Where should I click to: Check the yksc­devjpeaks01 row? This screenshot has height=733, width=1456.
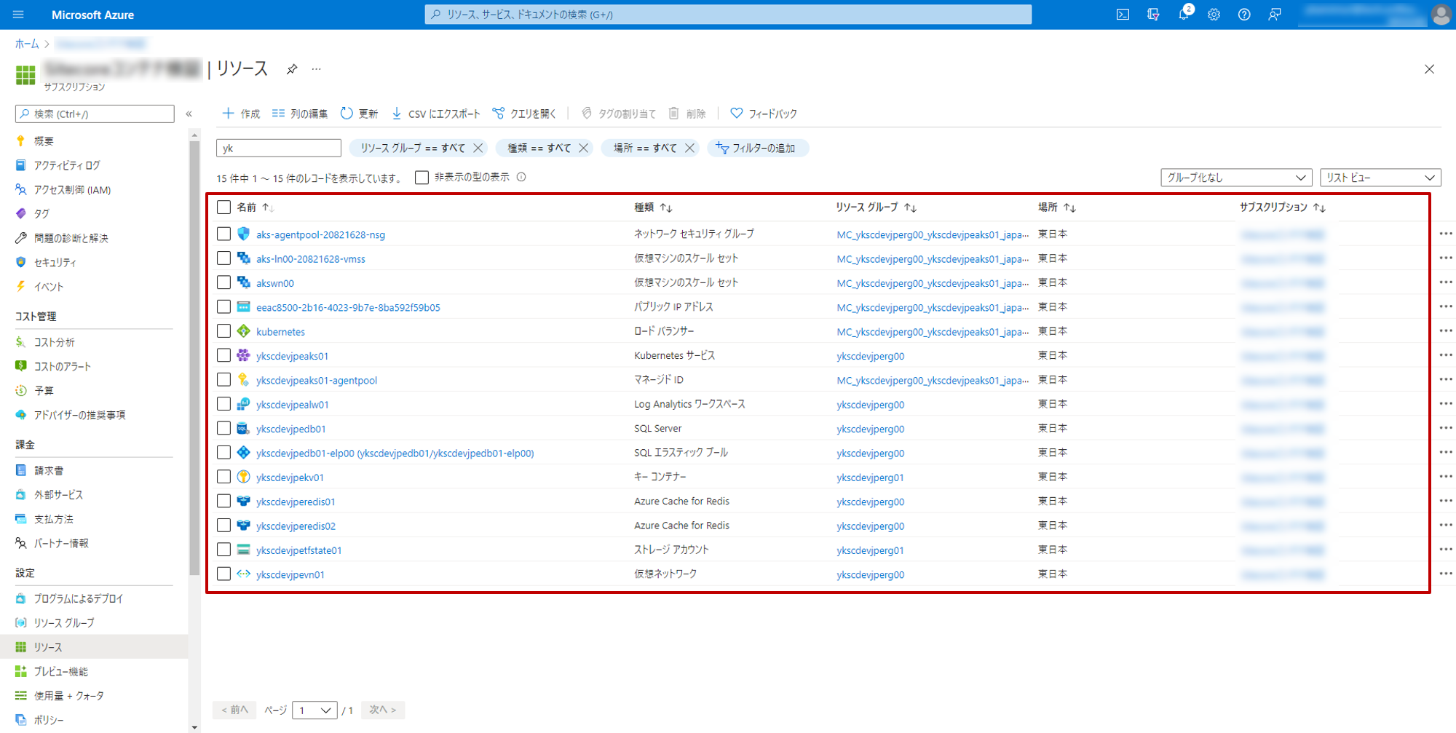(223, 356)
